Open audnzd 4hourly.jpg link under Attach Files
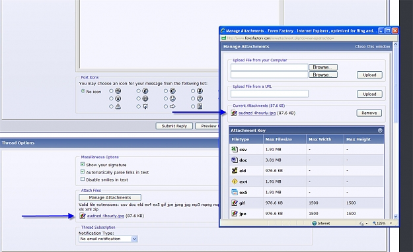The width and height of the screenshot is (413, 252). point(105,216)
